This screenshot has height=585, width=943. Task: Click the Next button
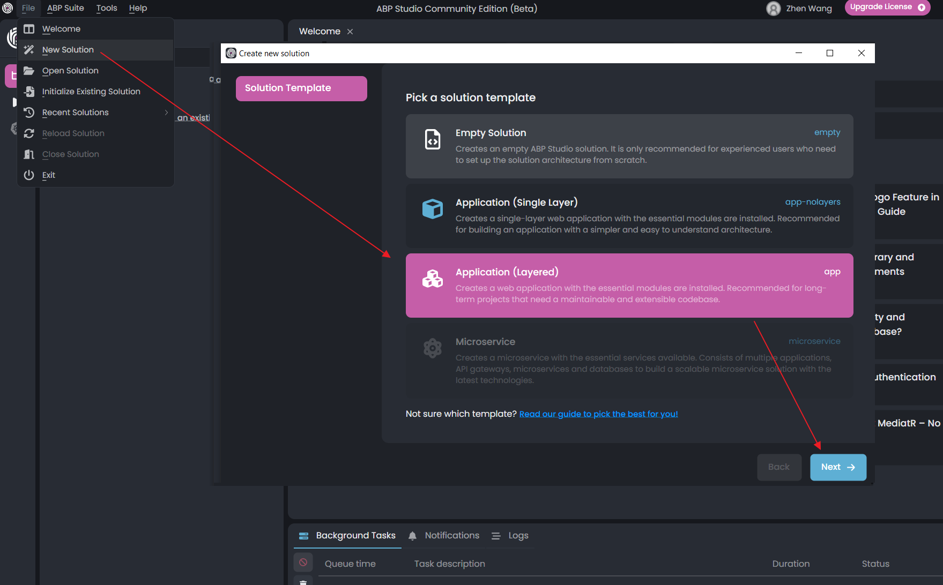pos(838,467)
